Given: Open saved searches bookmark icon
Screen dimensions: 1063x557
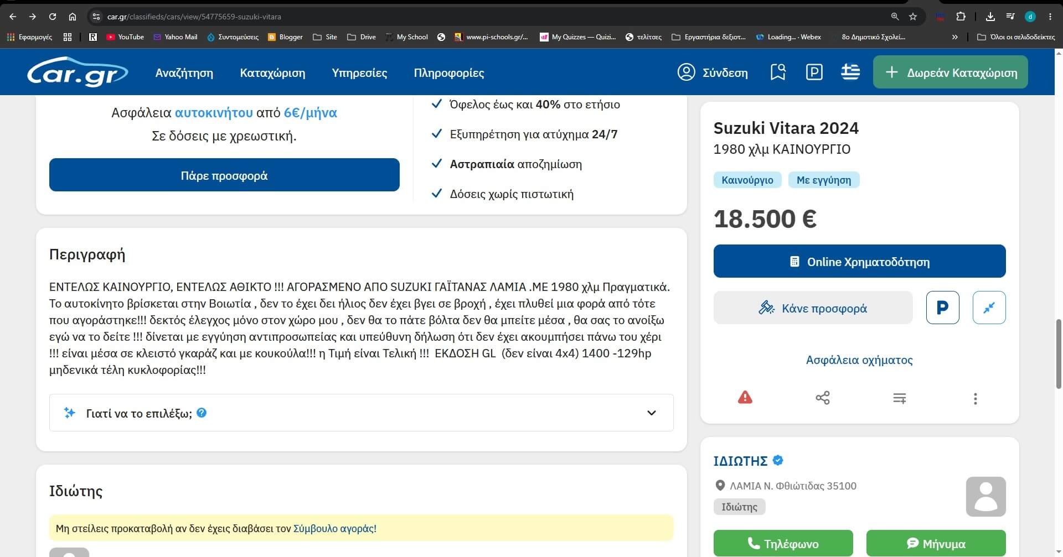Looking at the screenshot, I should [778, 72].
